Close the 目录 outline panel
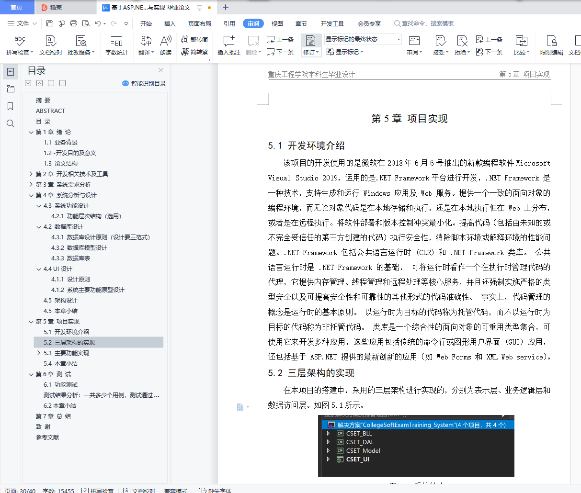The width and height of the screenshot is (581, 493). (x=160, y=70)
